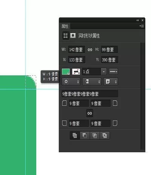Click the top-right corner radius icon

(115, 103)
